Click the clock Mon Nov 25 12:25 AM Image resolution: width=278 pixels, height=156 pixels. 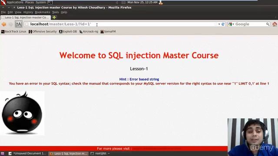[142, 2]
